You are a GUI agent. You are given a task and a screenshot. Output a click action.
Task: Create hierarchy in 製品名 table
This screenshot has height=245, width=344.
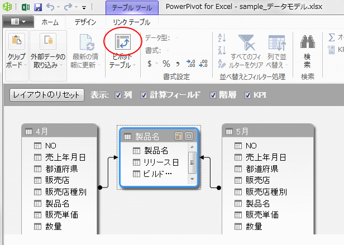(x=179, y=136)
